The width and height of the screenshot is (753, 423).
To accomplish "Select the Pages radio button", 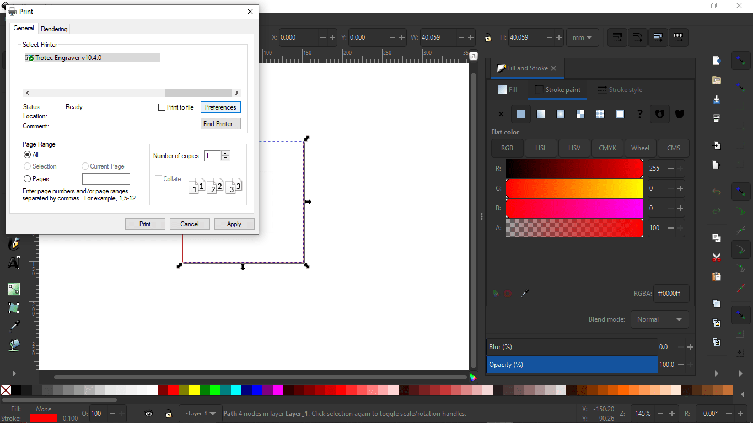I will click(x=28, y=179).
